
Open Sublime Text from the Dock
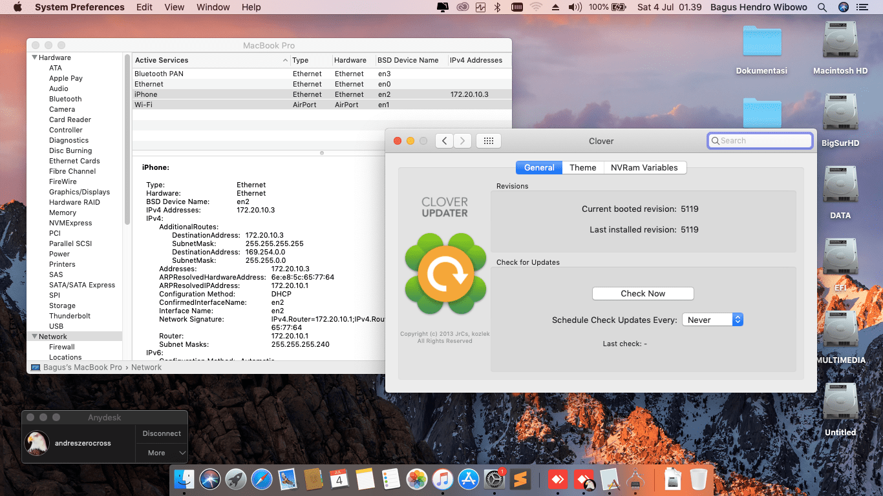520,479
